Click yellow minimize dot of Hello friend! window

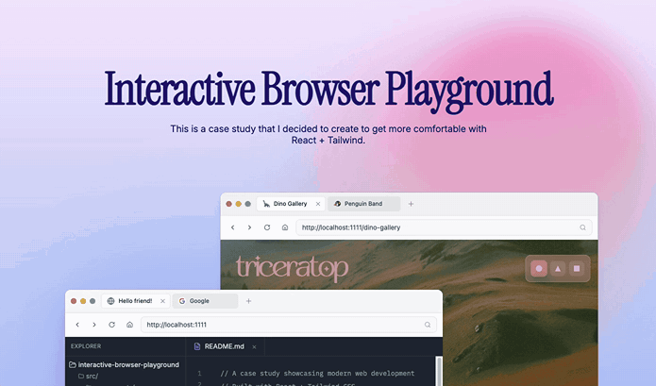[83, 301]
